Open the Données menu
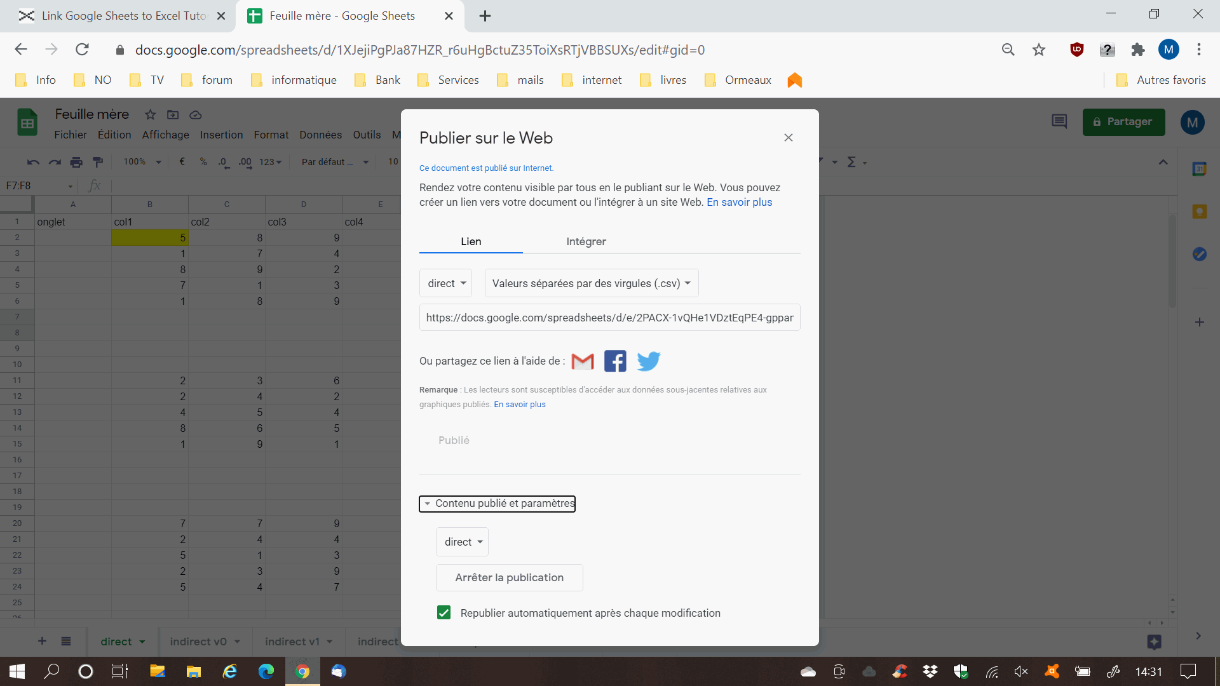1220x686 pixels. (321, 135)
